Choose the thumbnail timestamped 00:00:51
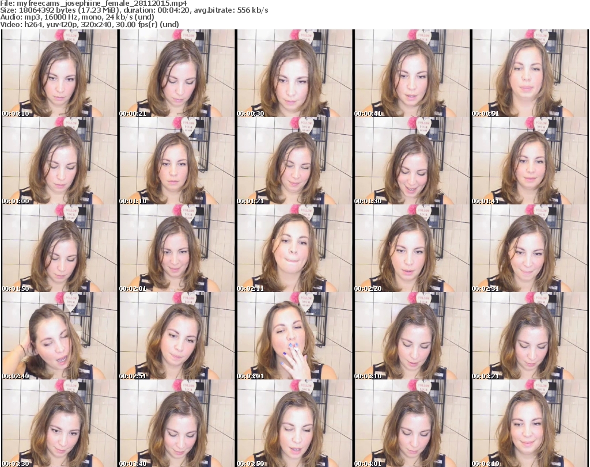The width and height of the screenshot is (590, 467). click(530, 73)
